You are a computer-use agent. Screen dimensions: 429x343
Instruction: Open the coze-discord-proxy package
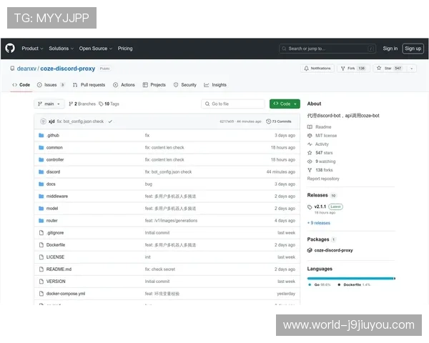(x=334, y=250)
